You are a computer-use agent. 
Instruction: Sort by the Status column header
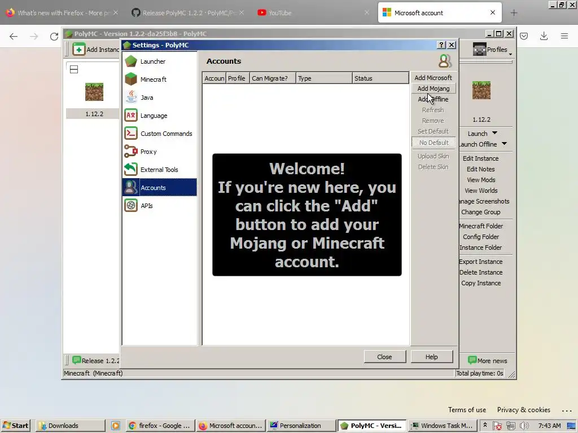tap(380, 78)
